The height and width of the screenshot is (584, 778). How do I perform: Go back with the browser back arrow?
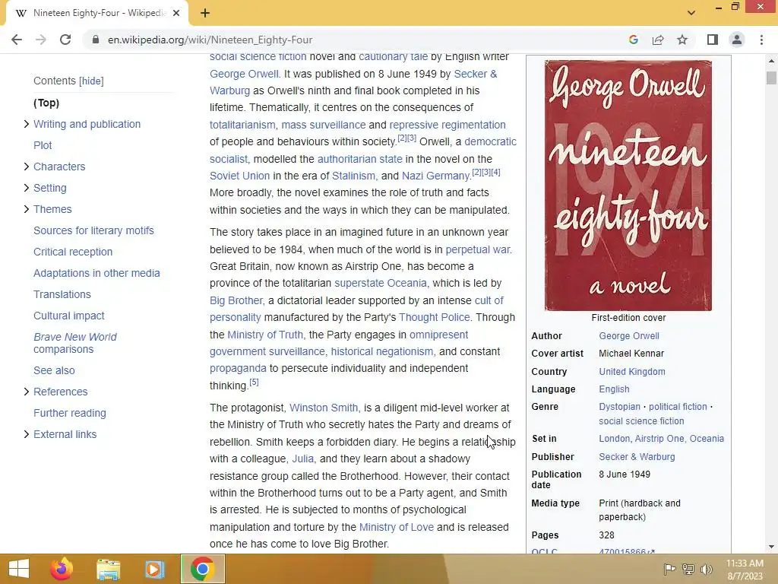[x=17, y=40]
